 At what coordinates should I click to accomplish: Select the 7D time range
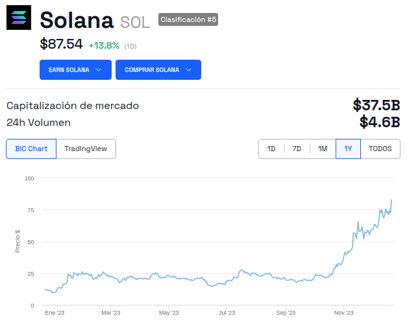pyautogui.click(x=297, y=149)
